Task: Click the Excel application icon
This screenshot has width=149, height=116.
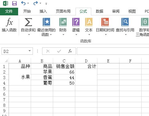Action: (6, 3)
